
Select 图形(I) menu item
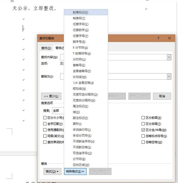pos(86,124)
